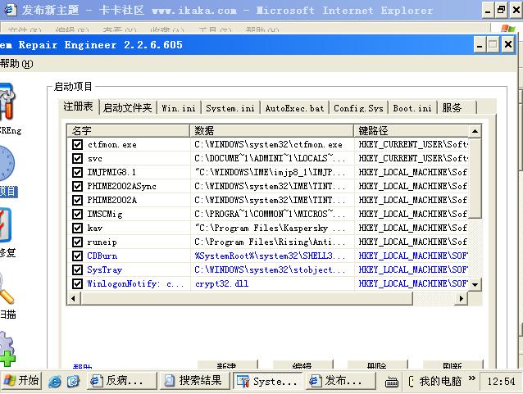Click the horizontal scroll left arrow
Viewport: 523px width, 394px height.
click(74, 298)
